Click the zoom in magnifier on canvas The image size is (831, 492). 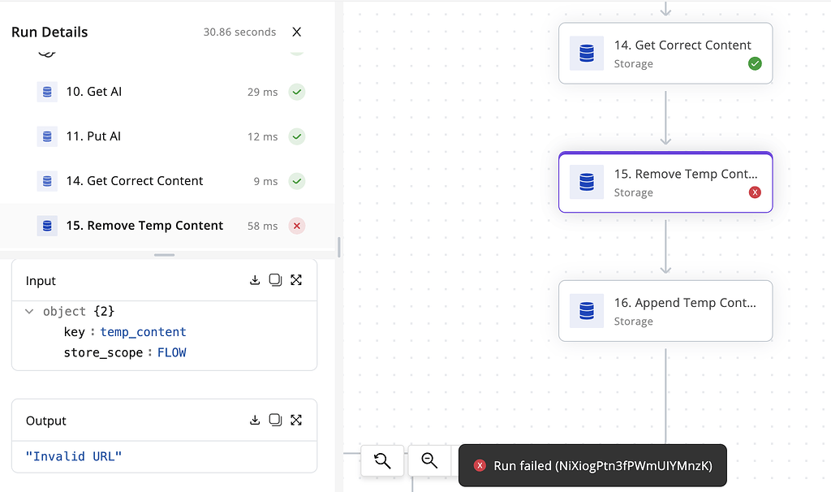click(382, 461)
